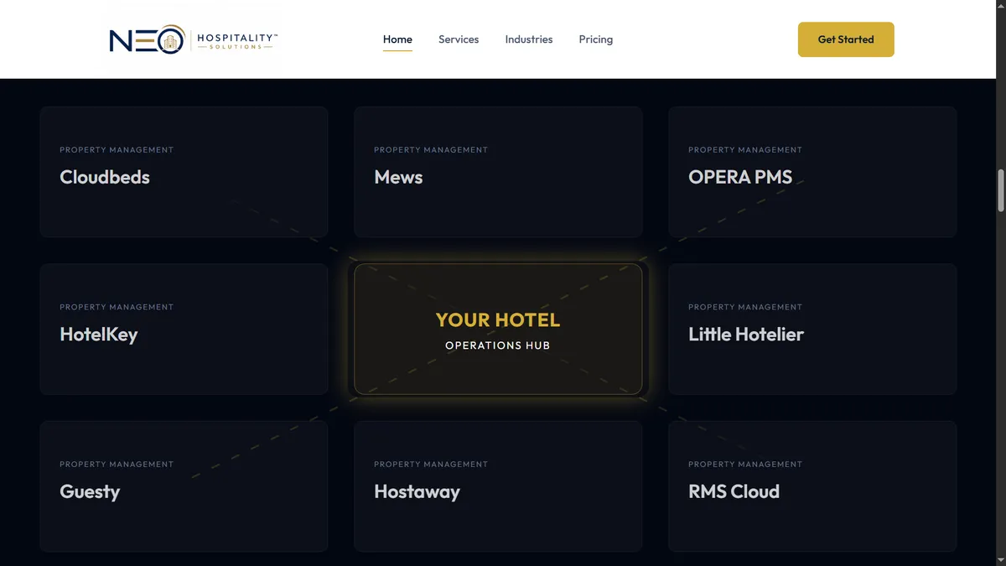1006x566 pixels.
Task: Select the Mews integration card
Action: [x=498, y=172]
